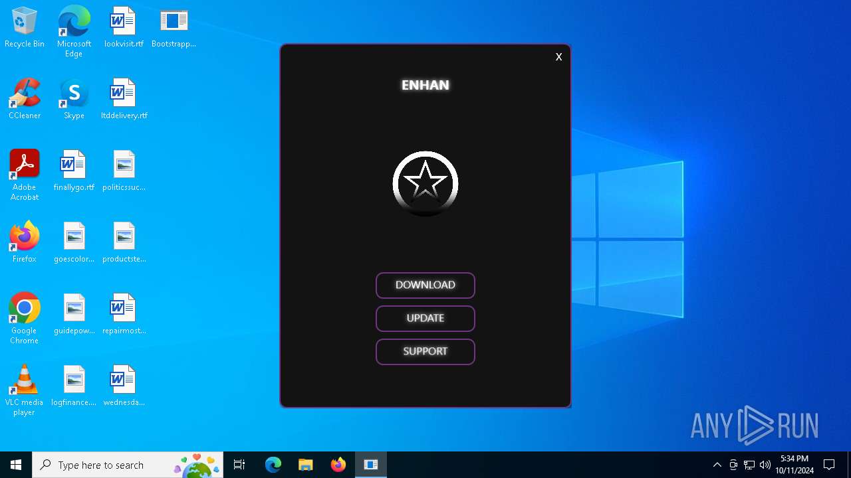
Task: Open Edge from the taskbar
Action: (273, 465)
